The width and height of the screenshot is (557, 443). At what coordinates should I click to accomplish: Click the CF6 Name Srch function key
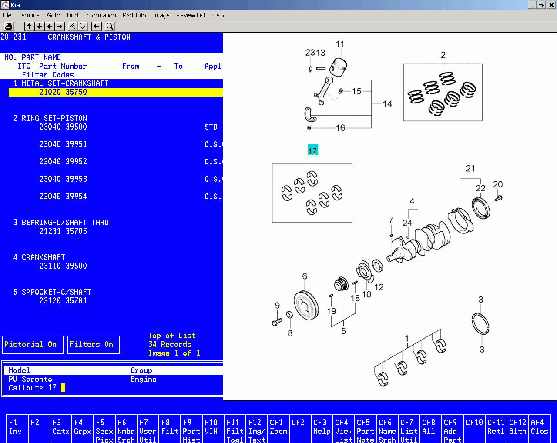(387, 430)
